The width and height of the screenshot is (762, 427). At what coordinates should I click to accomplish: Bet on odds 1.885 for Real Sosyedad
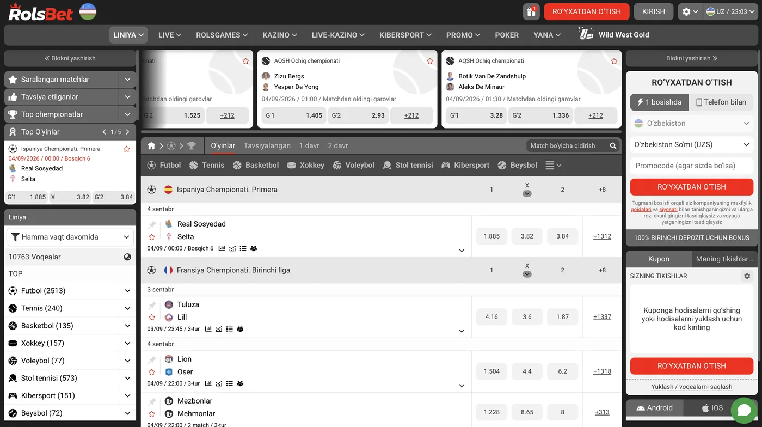click(x=491, y=236)
